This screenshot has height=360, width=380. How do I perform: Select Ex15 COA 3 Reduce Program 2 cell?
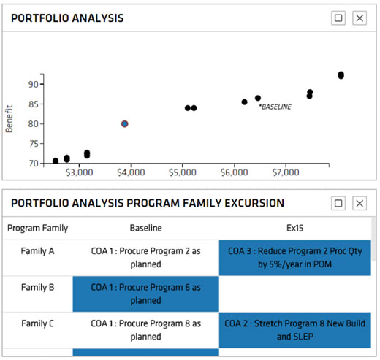(295, 258)
